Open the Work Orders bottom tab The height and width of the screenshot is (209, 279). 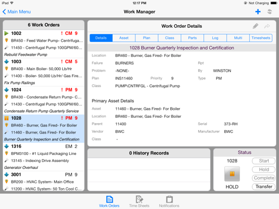[109, 201]
